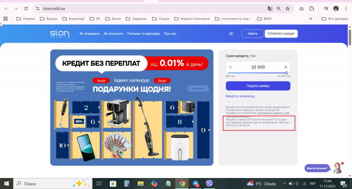Open Microsoft Store from taskbar
This screenshot has height=189, width=352.
(113, 183)
